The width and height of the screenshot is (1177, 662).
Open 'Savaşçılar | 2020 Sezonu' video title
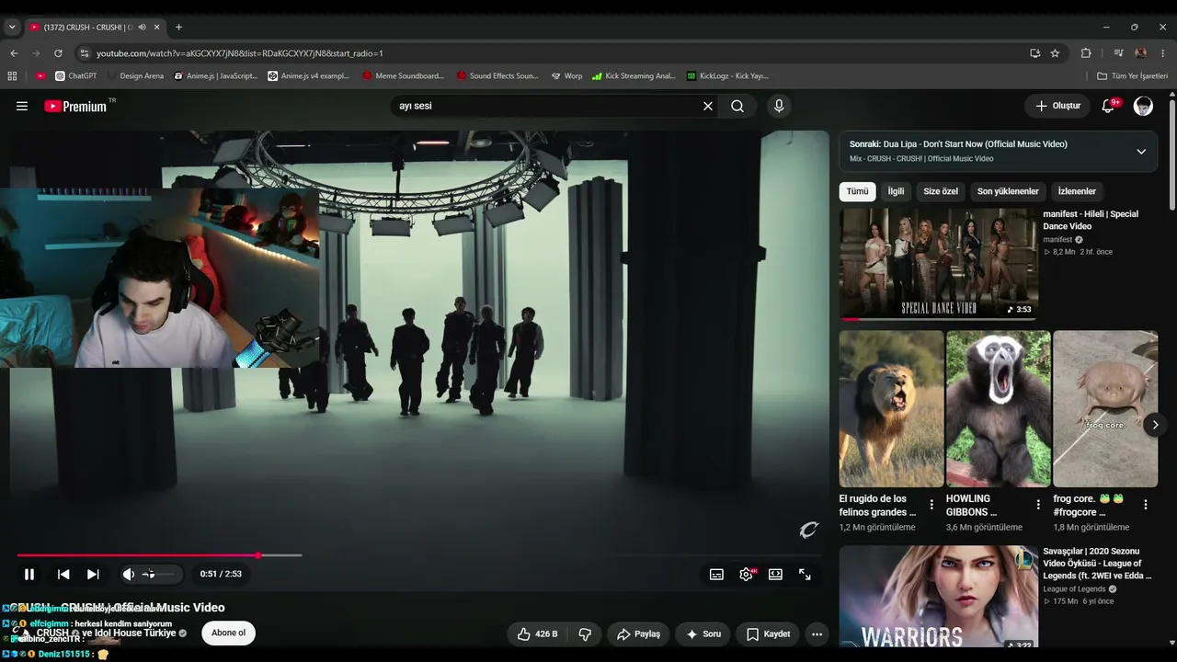1097,564
